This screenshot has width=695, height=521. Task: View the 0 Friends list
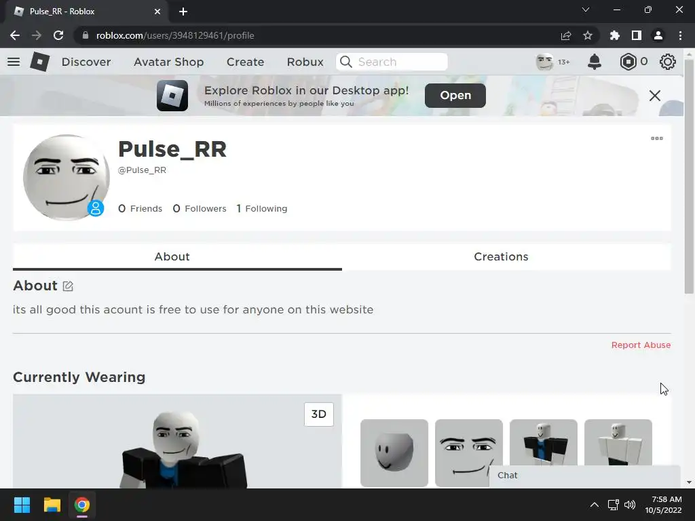pyautogui.click(x=140, y=209)
